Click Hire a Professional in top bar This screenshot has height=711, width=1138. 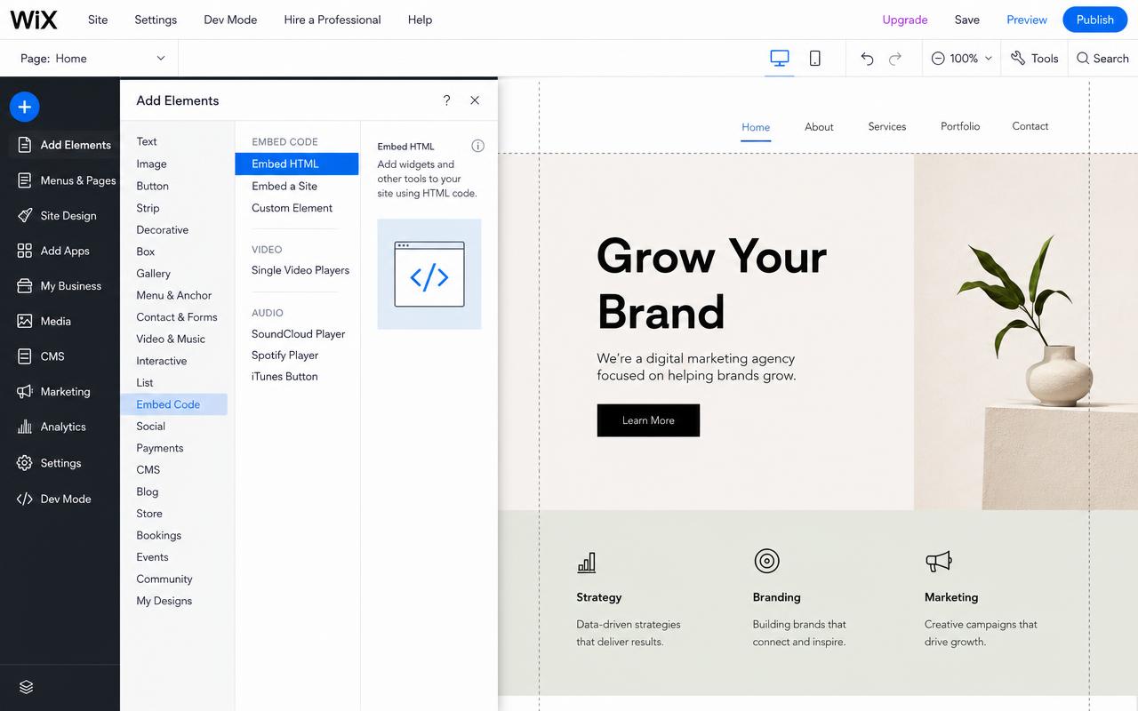pyautogui.click(x=333, y=20)
